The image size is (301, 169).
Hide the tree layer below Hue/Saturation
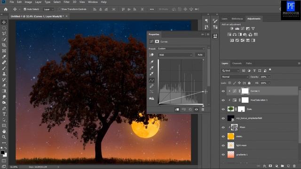tap(223, 109)
